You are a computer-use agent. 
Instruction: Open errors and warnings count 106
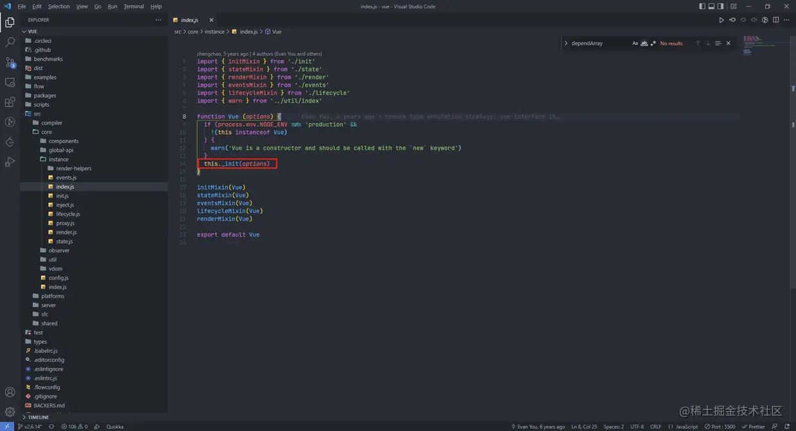coord(74,427)
